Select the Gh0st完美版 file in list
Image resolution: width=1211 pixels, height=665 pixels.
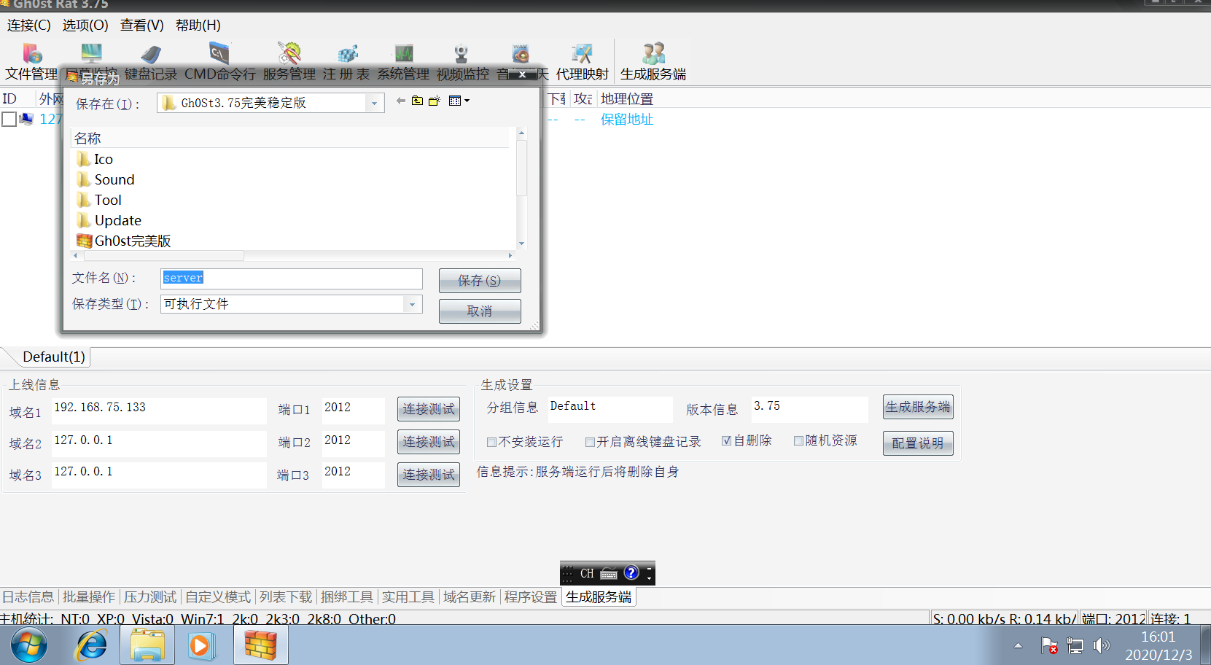pos(124,241)
